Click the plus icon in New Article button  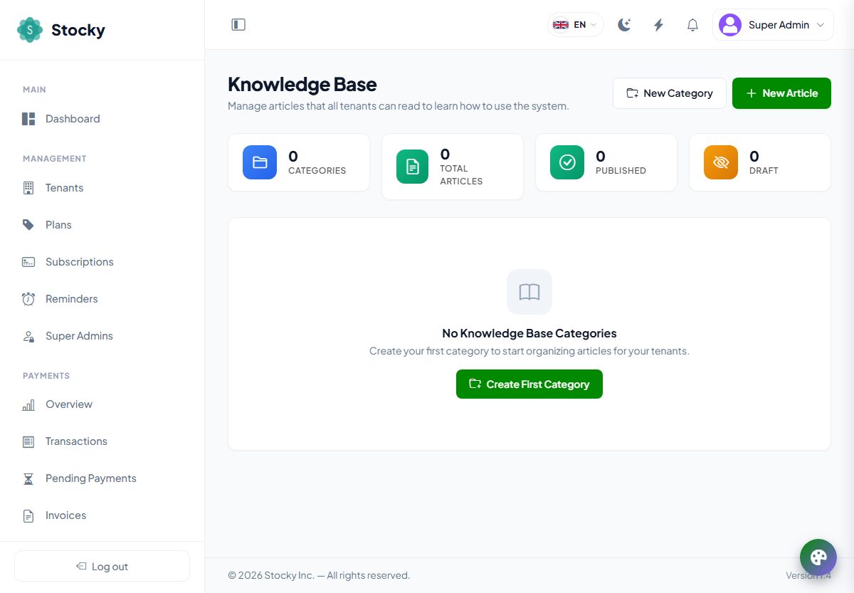click(x=751, y=93)
